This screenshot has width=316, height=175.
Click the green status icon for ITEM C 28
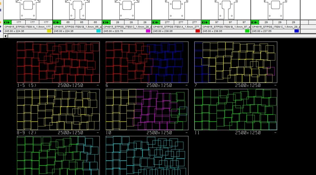tap(106, 22)
